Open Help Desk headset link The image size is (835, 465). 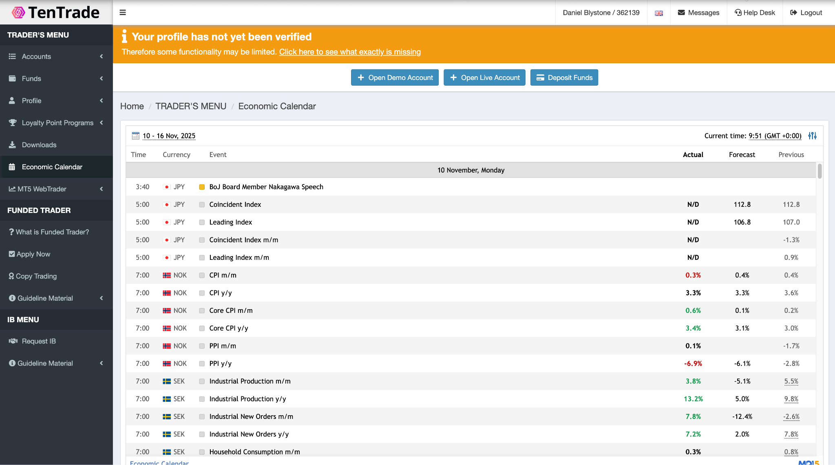pos(755,13)
